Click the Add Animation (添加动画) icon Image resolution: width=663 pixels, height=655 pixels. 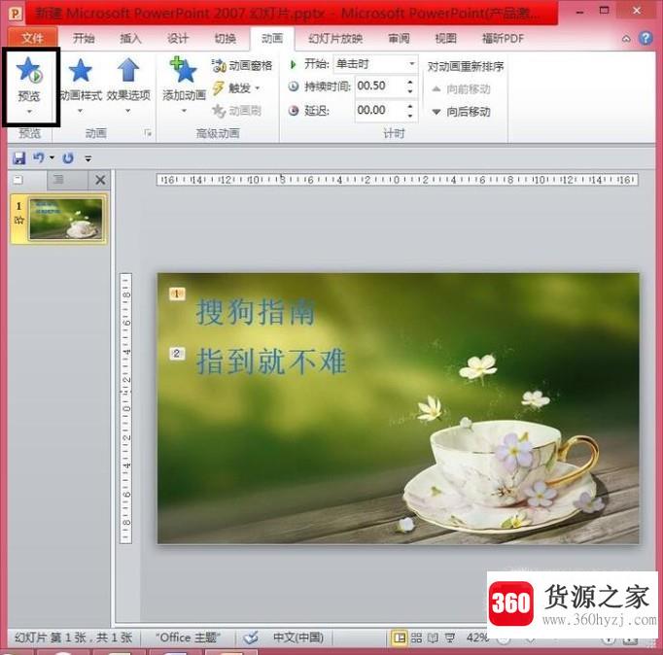183,70
